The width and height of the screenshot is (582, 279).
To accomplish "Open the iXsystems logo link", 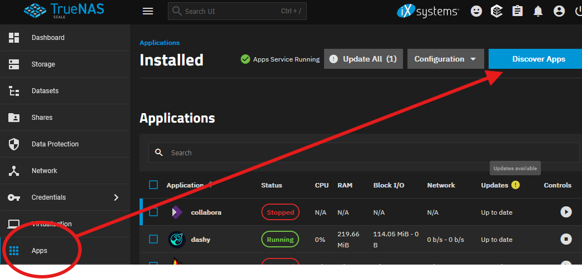I will click(427, 11).
